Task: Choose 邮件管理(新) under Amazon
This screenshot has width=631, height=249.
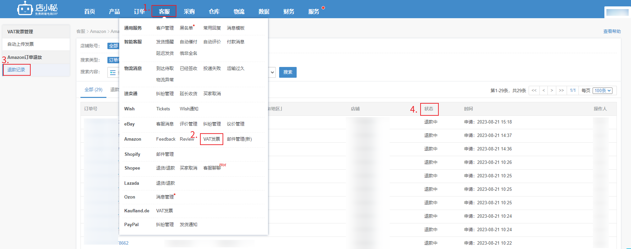Action: click(x=239, y=139)
